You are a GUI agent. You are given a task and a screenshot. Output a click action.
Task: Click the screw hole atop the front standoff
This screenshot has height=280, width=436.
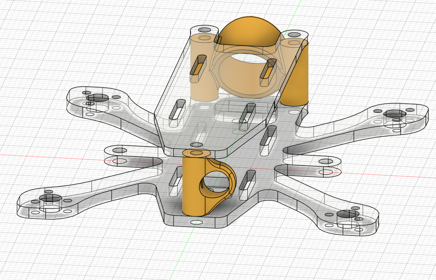(x=196, y=153)
